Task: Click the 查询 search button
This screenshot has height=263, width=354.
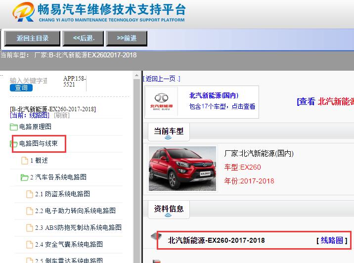Action: pyautogui.click(x=21, y=88)
